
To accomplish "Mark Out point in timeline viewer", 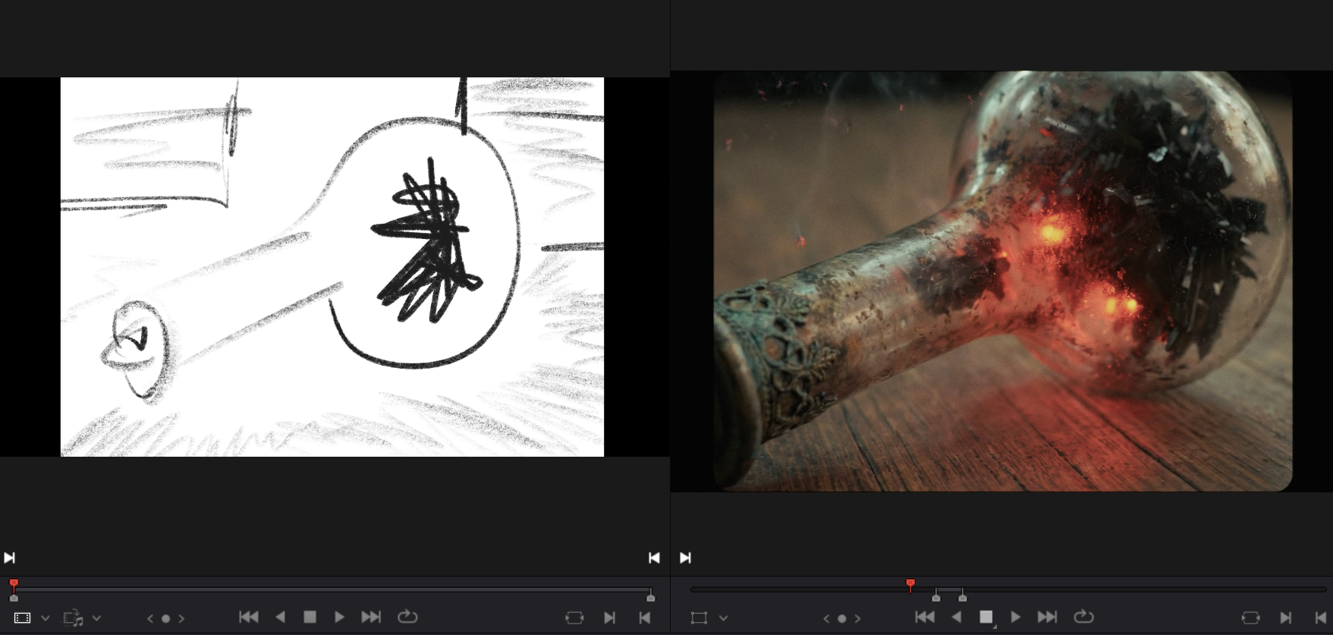I will 1321,618.
